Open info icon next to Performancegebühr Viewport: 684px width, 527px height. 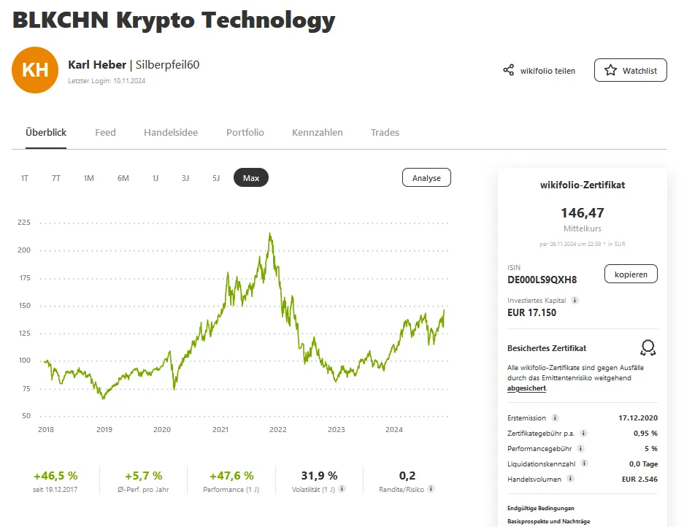[580, 448]
